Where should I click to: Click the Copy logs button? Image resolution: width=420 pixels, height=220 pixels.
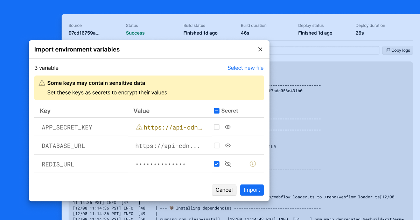pyautogui.click(x=397, y=50)
